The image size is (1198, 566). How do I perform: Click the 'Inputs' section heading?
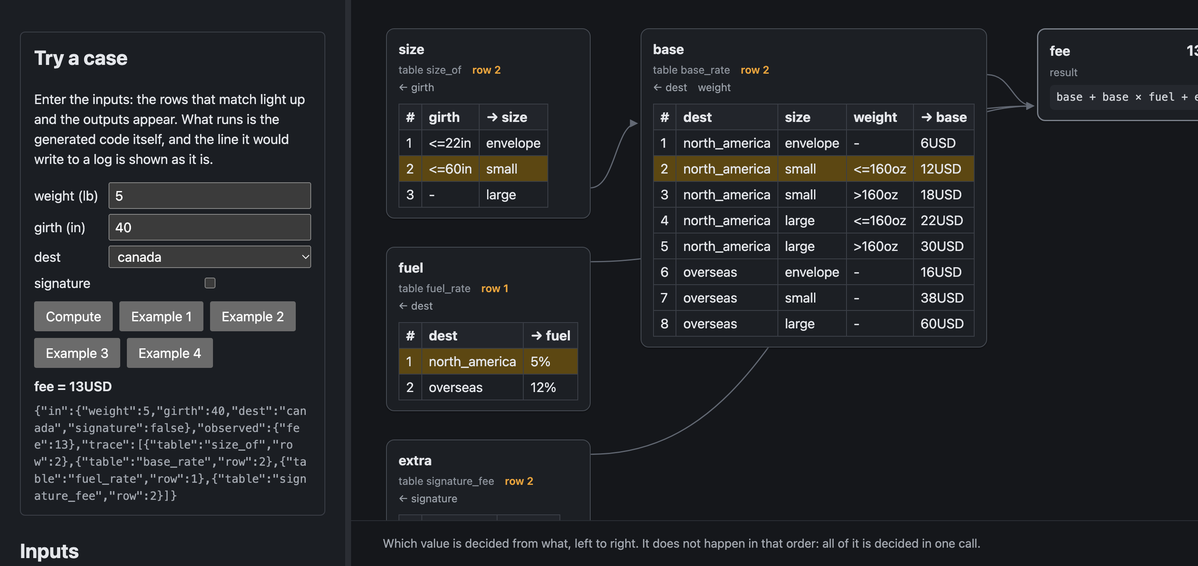coord(50,551)
